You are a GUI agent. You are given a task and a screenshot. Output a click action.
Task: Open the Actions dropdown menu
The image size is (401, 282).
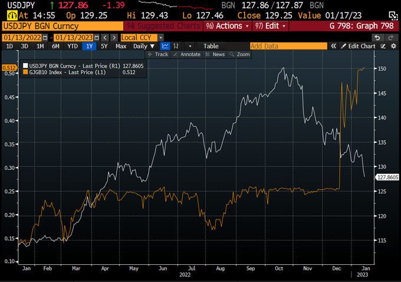tap(227, 26)
